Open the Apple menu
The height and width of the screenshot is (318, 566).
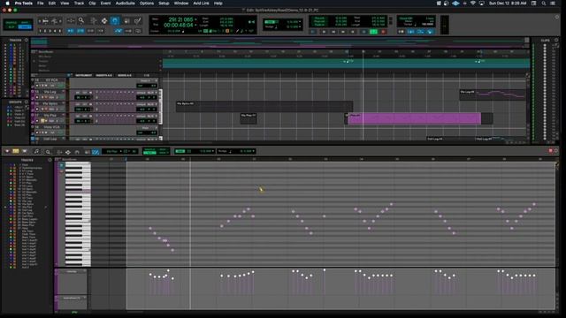7,4
